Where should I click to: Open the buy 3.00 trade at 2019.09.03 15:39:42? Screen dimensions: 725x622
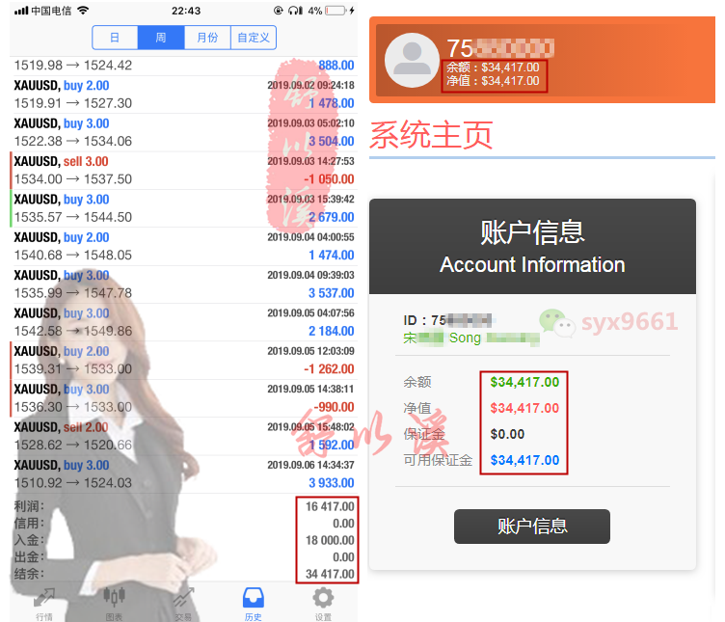183,208
